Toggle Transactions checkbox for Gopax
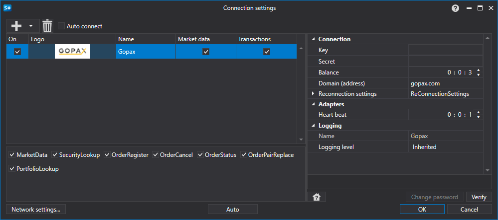 [267, 52]
